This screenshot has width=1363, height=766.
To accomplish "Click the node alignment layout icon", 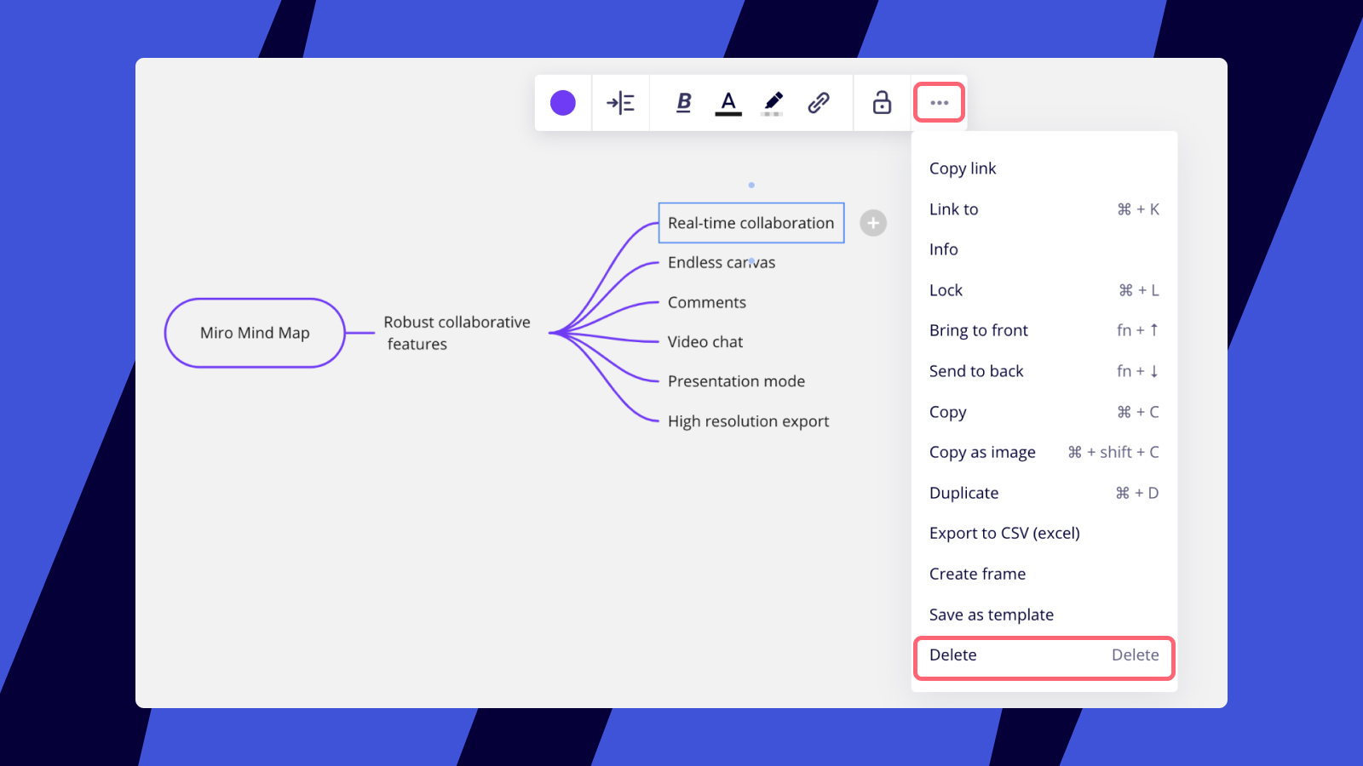I will tap(620, 103).
